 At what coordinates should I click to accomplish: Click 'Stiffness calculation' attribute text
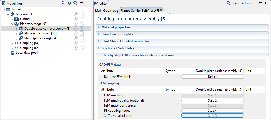pos(118,116)
